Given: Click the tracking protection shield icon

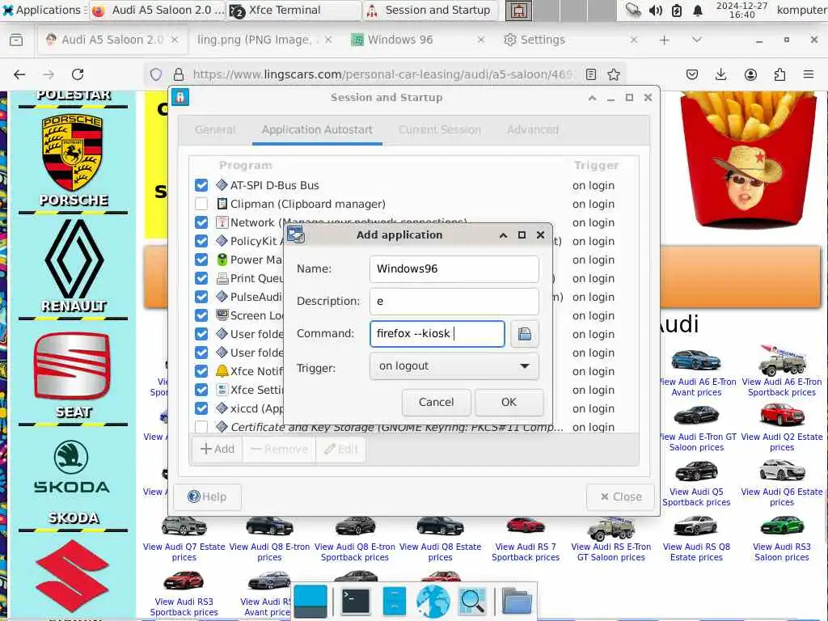Looking at the screenshot, I should point(156,74).
